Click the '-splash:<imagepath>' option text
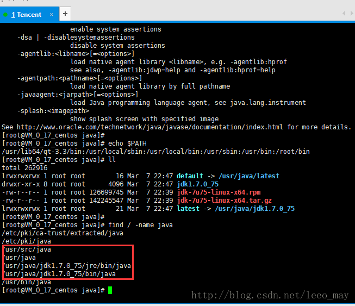 (53, 111)
